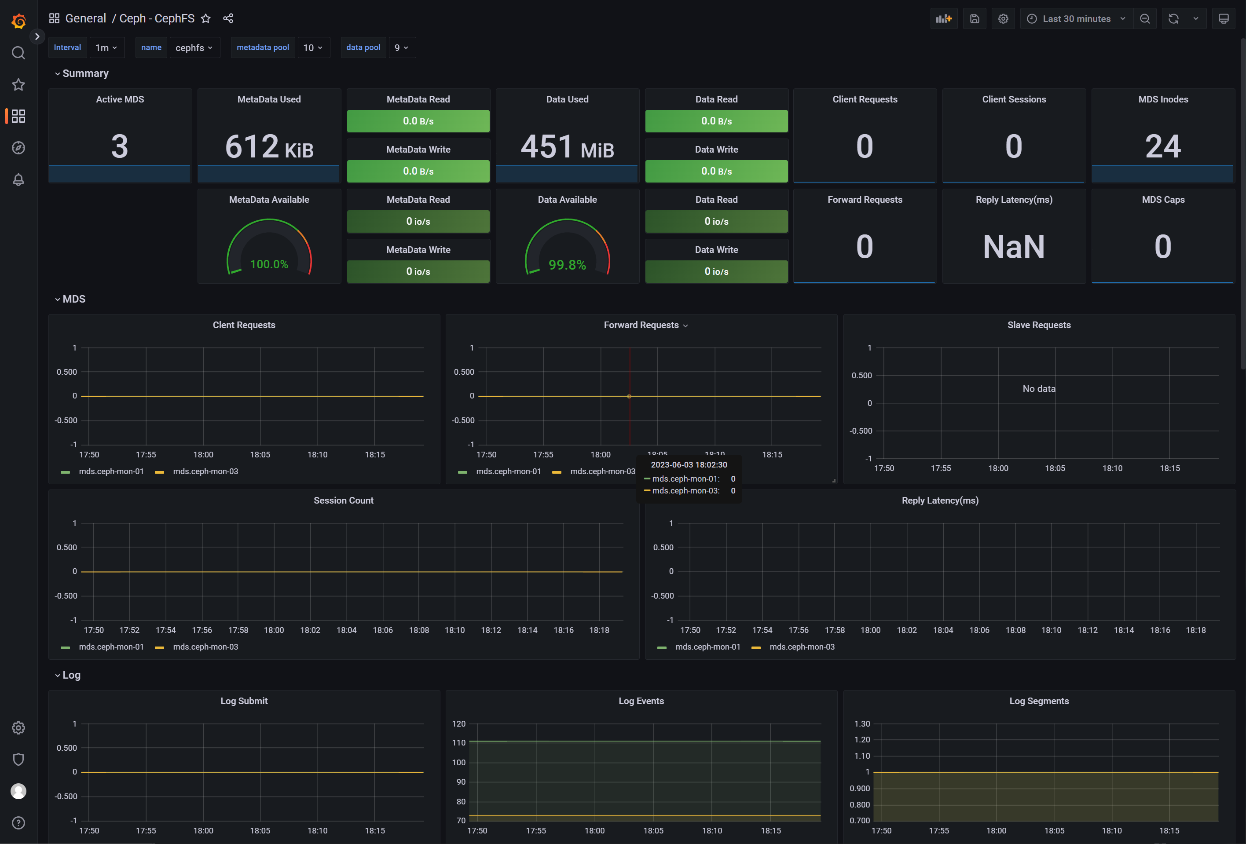
Task: Click the zoom out time range icon
Action: click(1145, 19)
